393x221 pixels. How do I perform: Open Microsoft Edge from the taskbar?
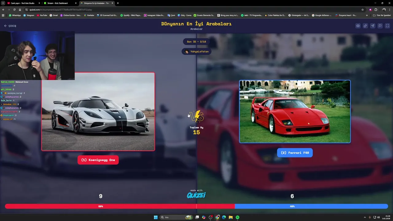224,217
